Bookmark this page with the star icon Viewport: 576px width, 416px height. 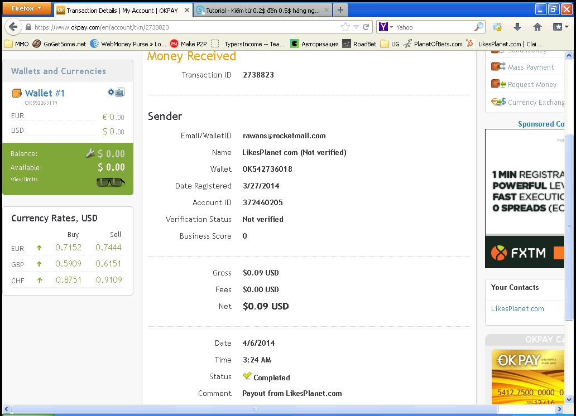(345, 27)
